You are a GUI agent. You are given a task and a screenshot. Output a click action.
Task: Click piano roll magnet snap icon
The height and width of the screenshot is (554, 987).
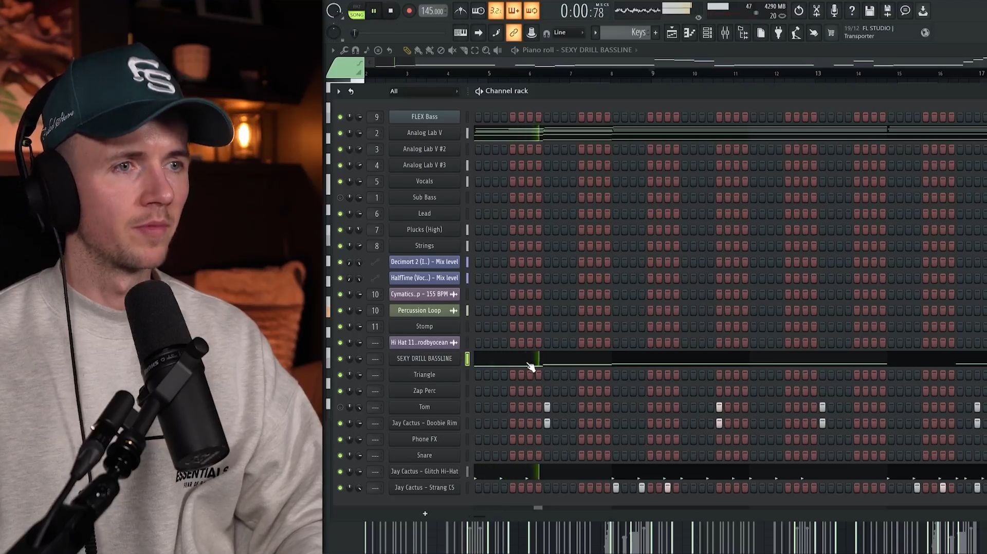(x=355, y=50)
